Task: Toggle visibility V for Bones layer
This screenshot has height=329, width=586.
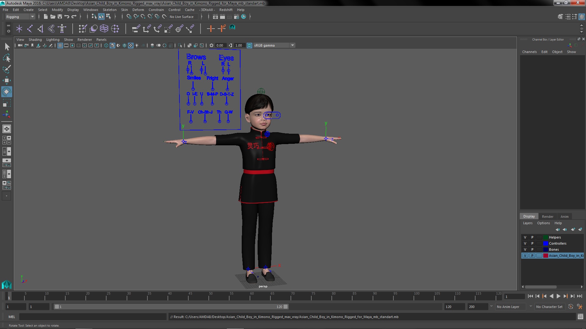Action: (x=525, y=249)
